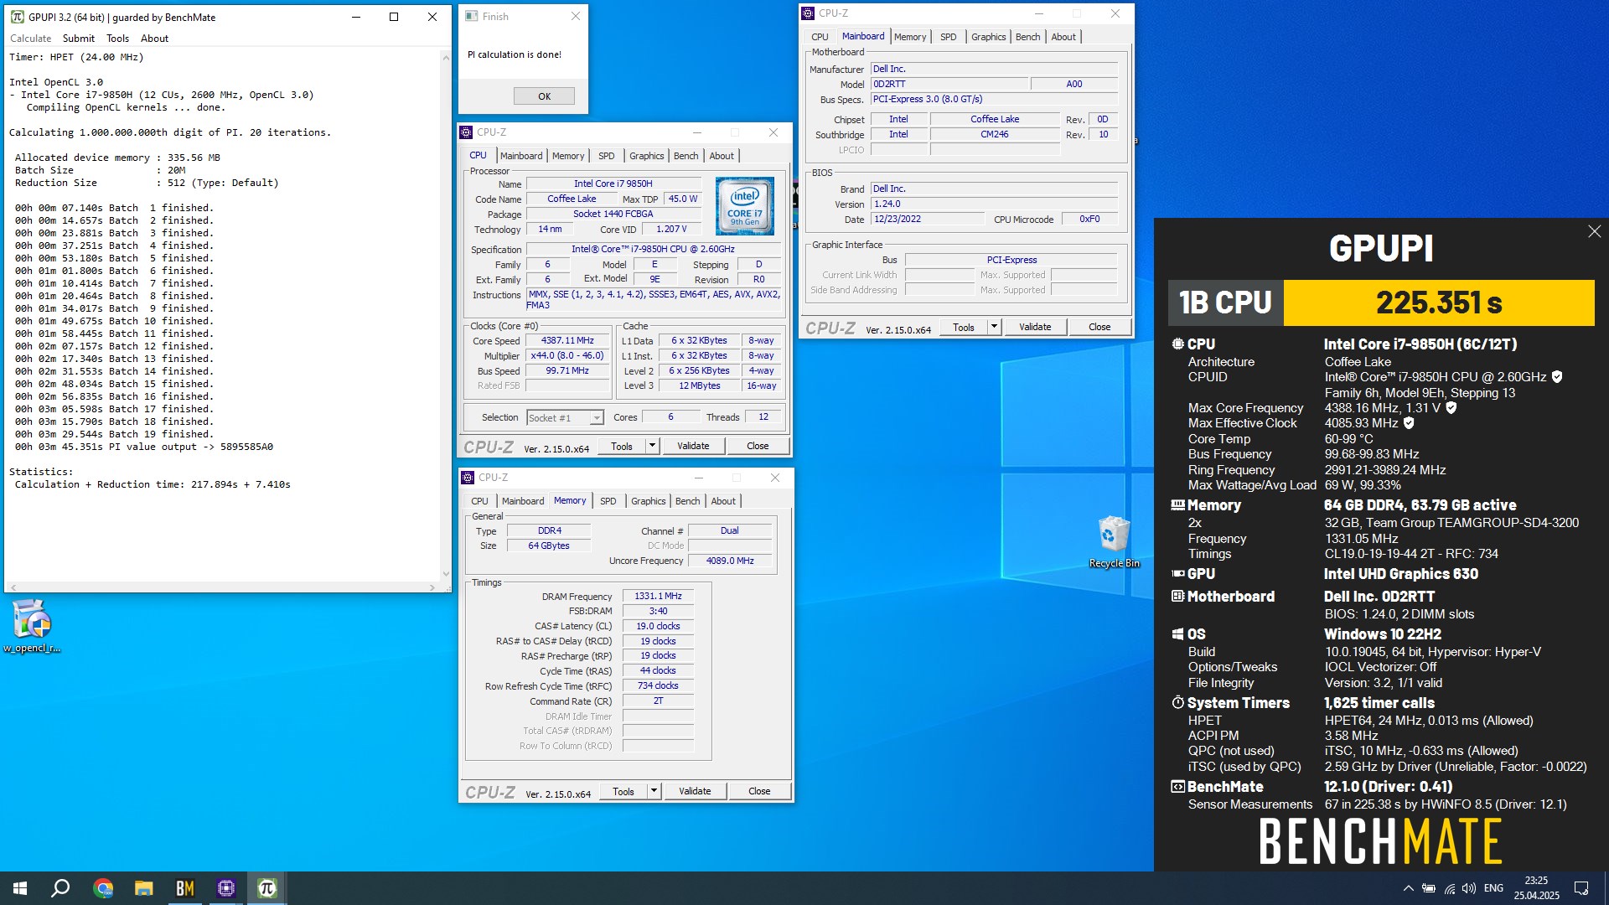Click battery status tray icon
The image size is (1609, 905).
(1429, 888)
